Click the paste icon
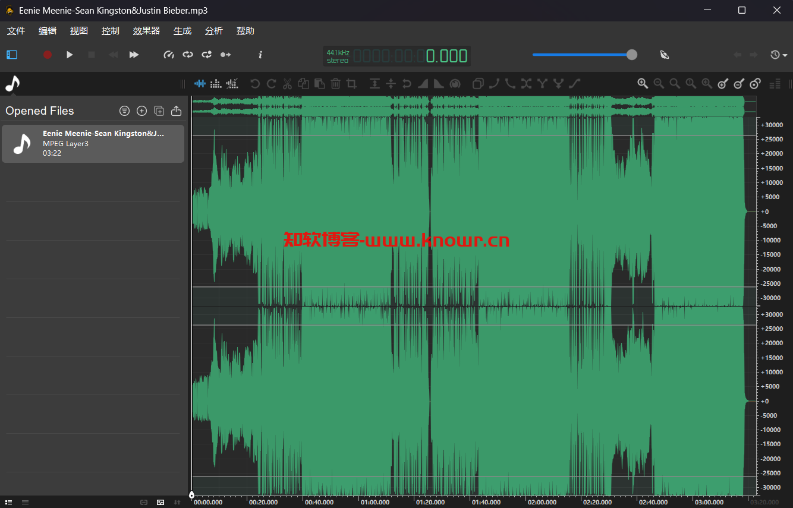 (x=319, y=84)
